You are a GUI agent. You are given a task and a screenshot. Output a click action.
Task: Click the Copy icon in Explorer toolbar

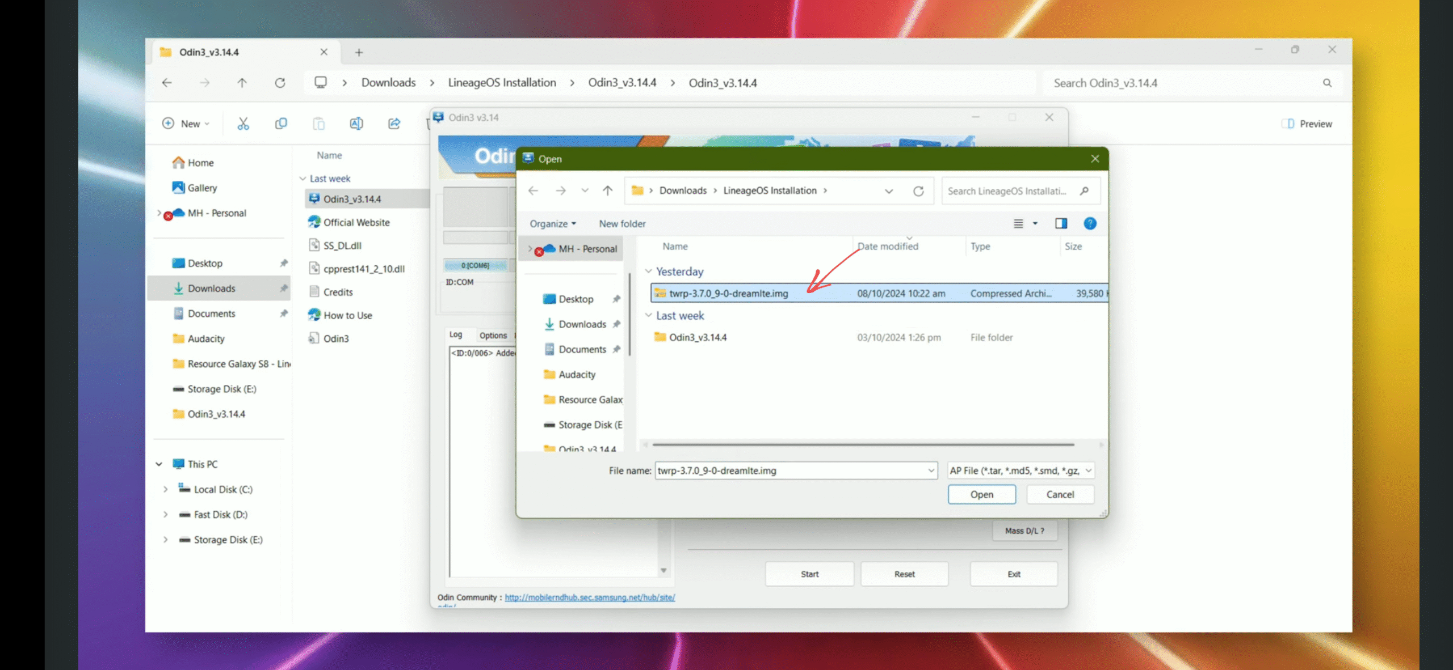[x=281, y=124]
